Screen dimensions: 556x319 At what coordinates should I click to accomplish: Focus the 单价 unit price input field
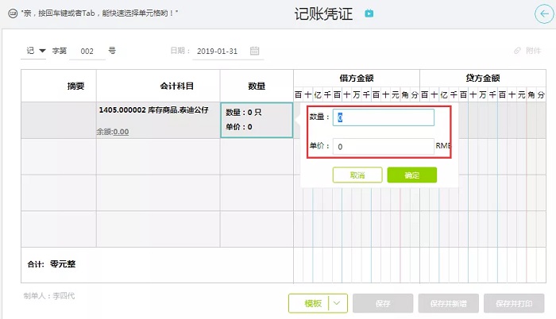pos(384,147)
